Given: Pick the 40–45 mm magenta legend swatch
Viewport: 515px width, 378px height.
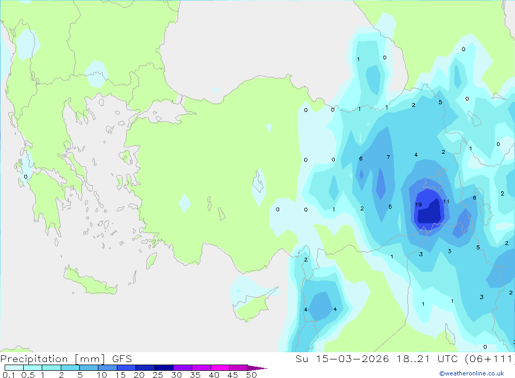Looking at the screenshot, I should point(220,368).
